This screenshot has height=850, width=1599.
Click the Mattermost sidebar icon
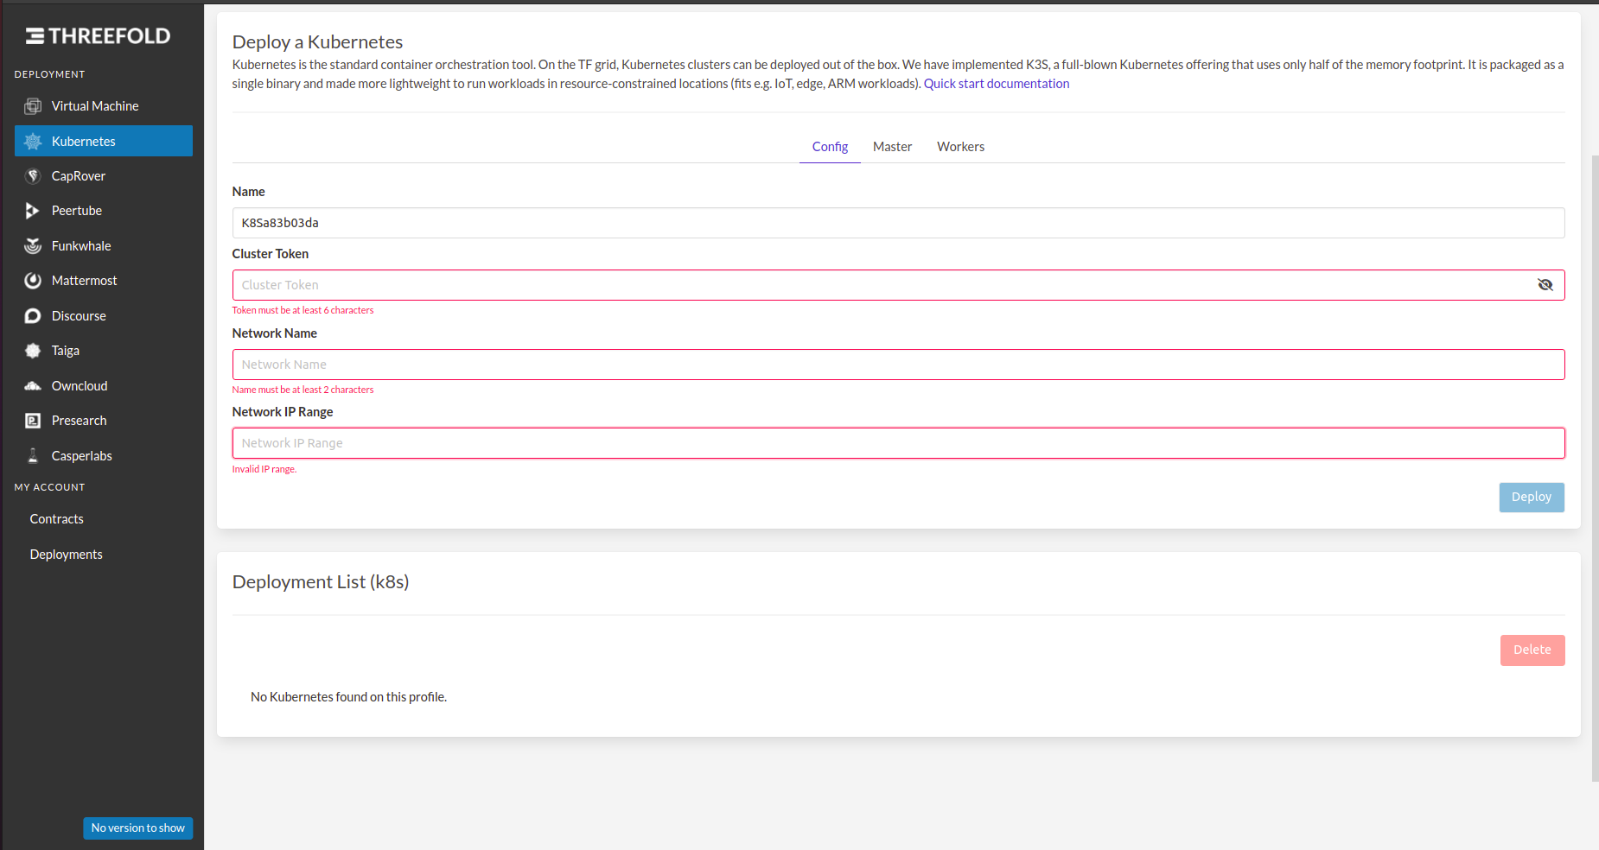click(x=32, y=280)
